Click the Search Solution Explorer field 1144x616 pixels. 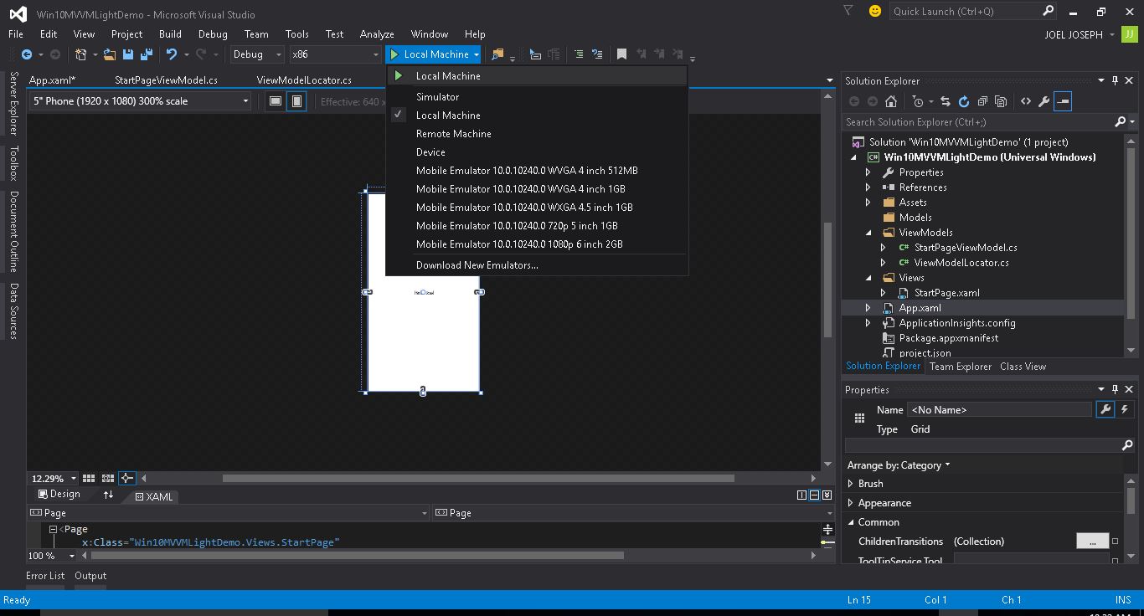tap(979, 122)
